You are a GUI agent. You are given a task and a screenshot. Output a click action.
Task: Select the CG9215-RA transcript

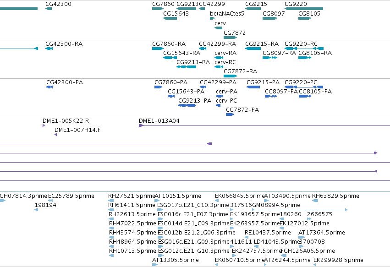(x=253, y=49)
